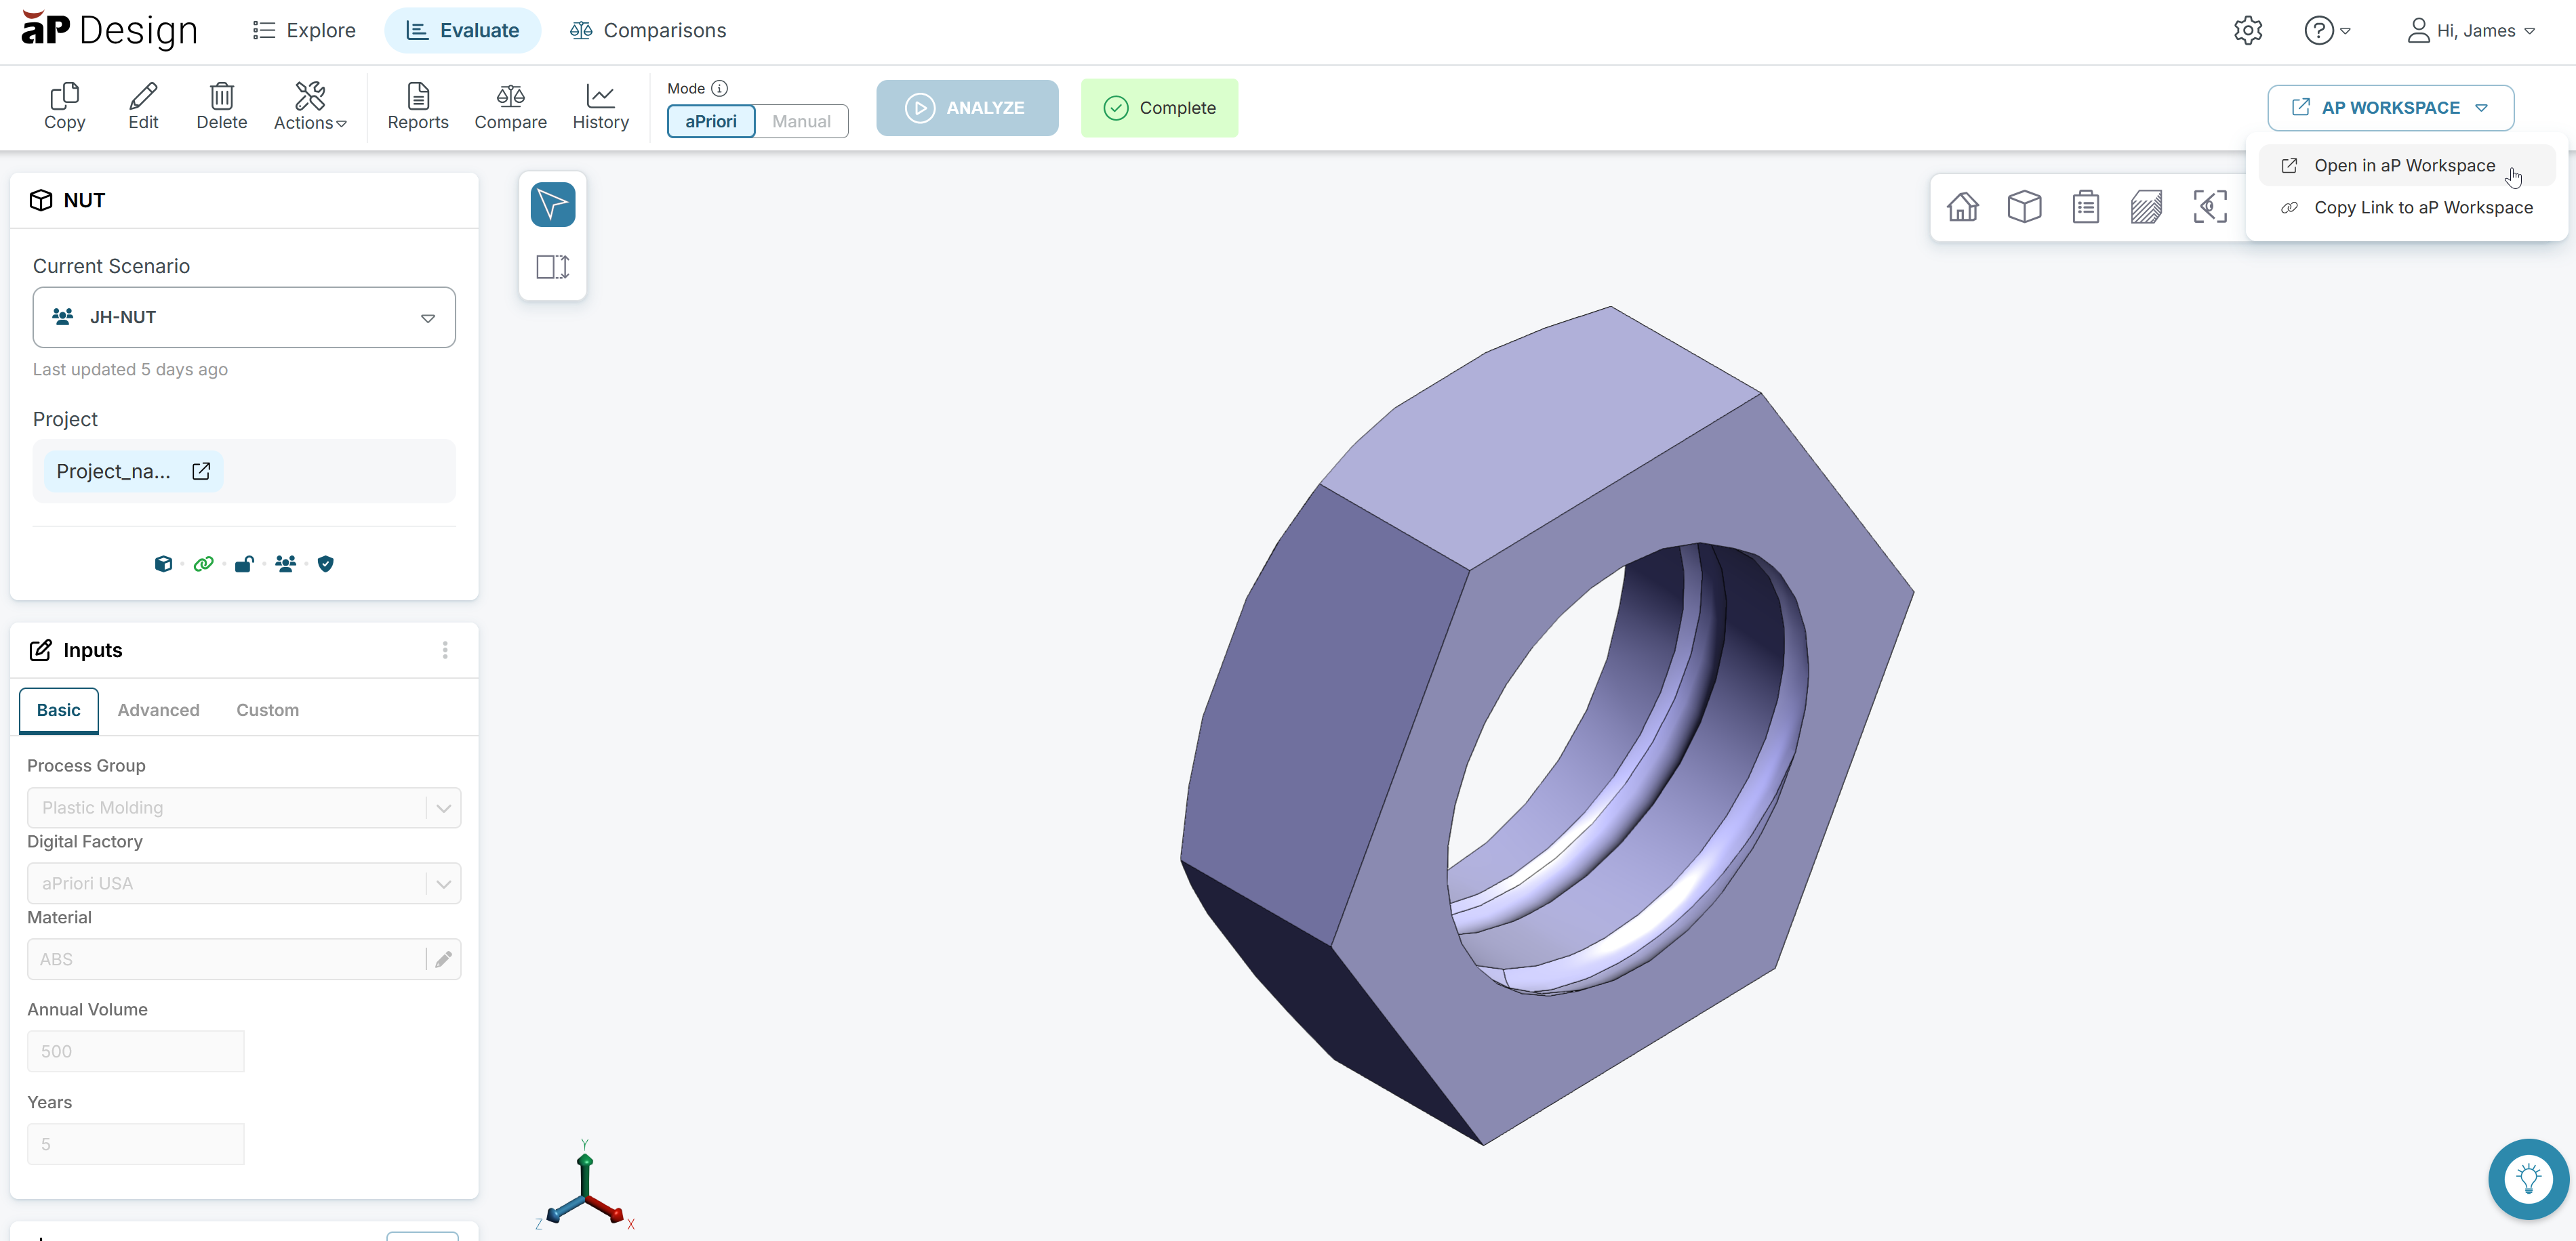Reset viewer with home icon

click(1962, 207)
